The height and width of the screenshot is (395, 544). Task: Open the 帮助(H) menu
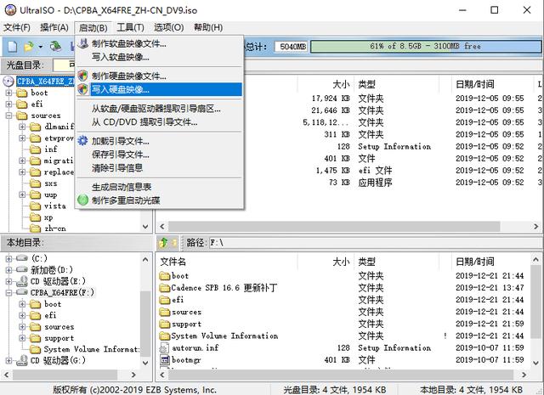tap(208, 27)
